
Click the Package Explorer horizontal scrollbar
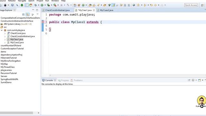coord(16,113)
